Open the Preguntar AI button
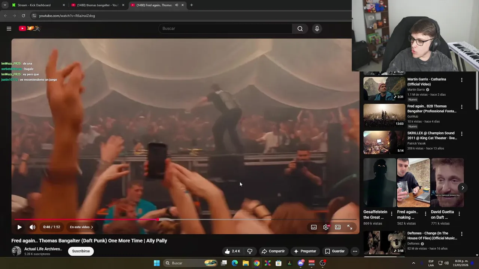479x269 pixels. click(305, 251)
